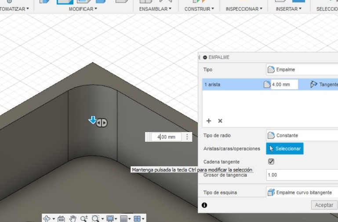Click the Seleccionar button for Aristas/caras/operaciones

285,148
